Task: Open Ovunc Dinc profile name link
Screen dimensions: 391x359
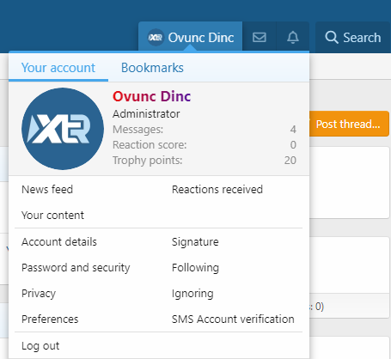Action: point(151,96)
